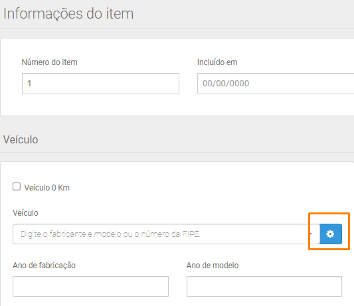Focus the Veículo fabricante e modelo search field
This screenshot has height=306, width=354.
click(166, 234)
